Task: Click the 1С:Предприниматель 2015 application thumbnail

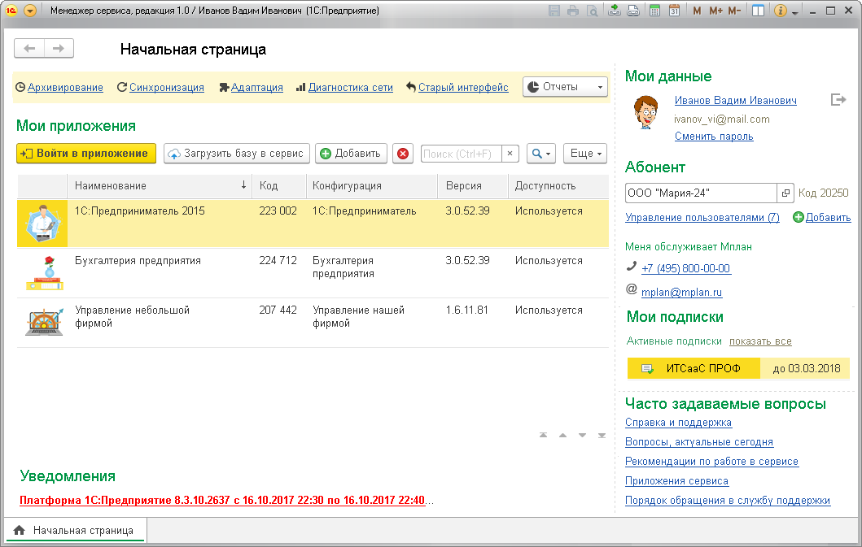Action: pos(43,223)
